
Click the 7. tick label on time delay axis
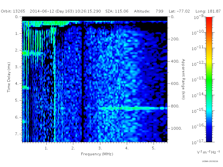pos(17,134)
